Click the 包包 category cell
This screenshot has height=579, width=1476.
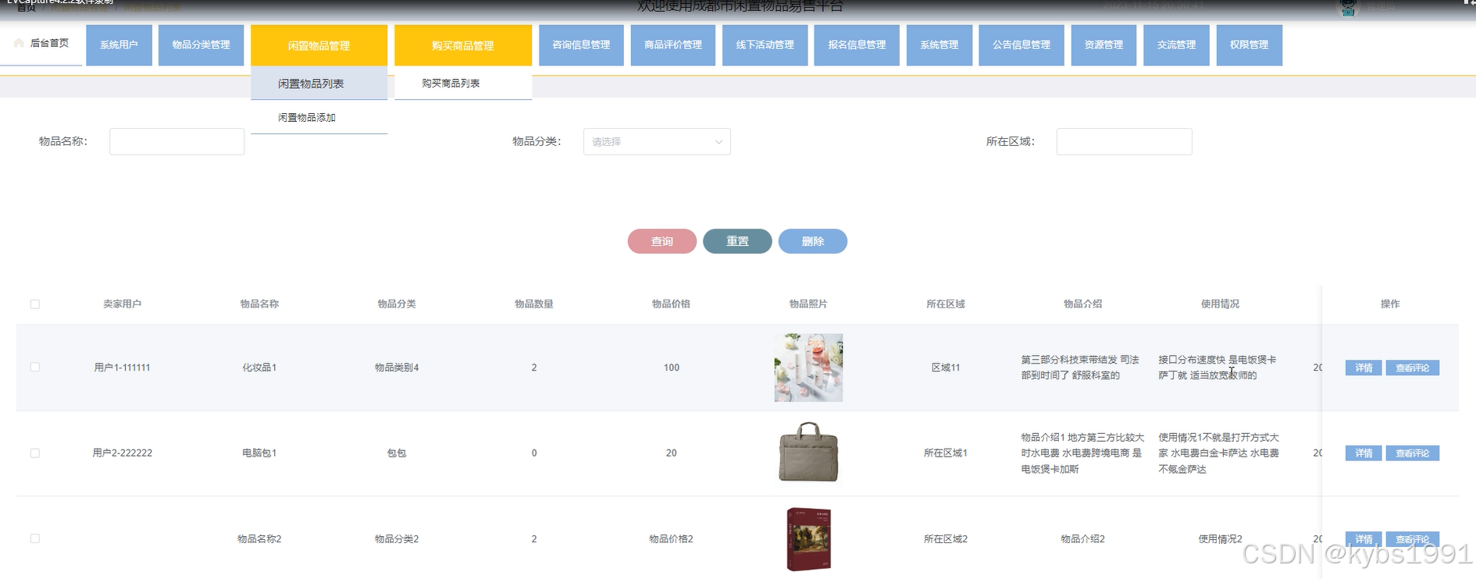click(x=397, y=453)
